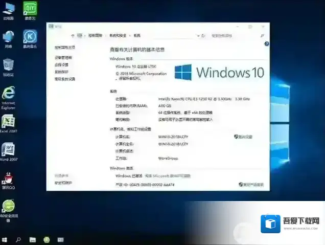
Task: Open the Recycle Bin icon
Action: (x=8, y=65)
